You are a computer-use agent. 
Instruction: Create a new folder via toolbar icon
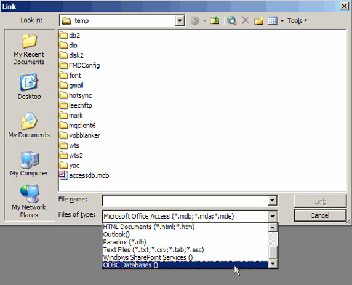pyautogui.click(x=258, y=21)
